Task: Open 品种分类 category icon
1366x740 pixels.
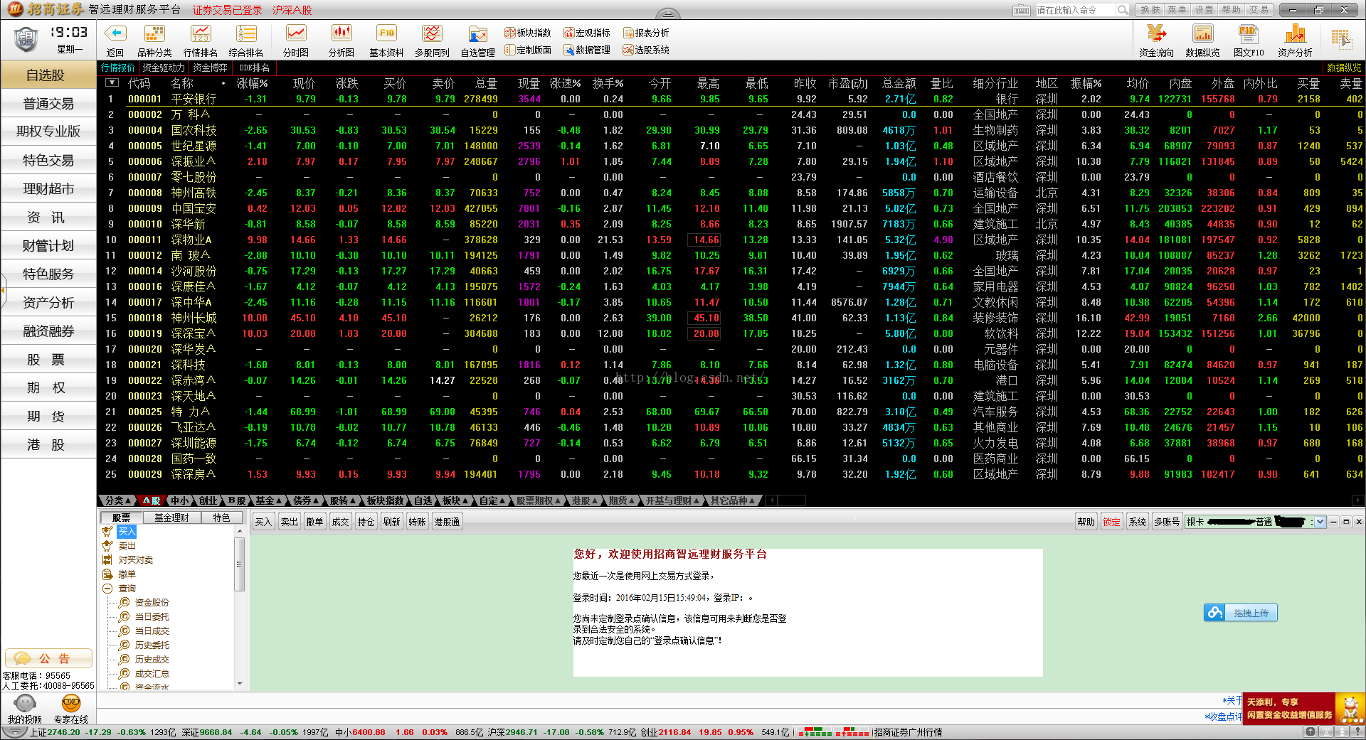Action: 154,33
